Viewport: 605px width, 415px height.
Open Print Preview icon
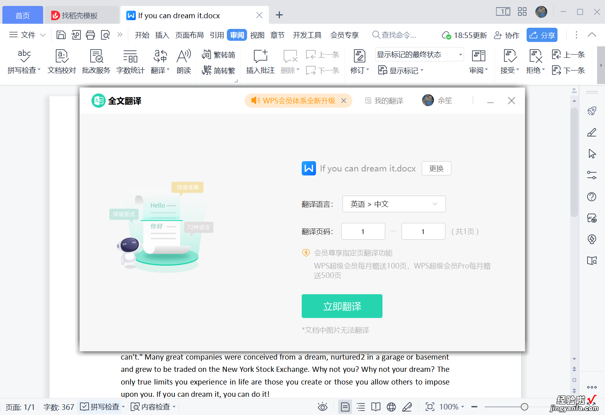(x=105, y=35)
